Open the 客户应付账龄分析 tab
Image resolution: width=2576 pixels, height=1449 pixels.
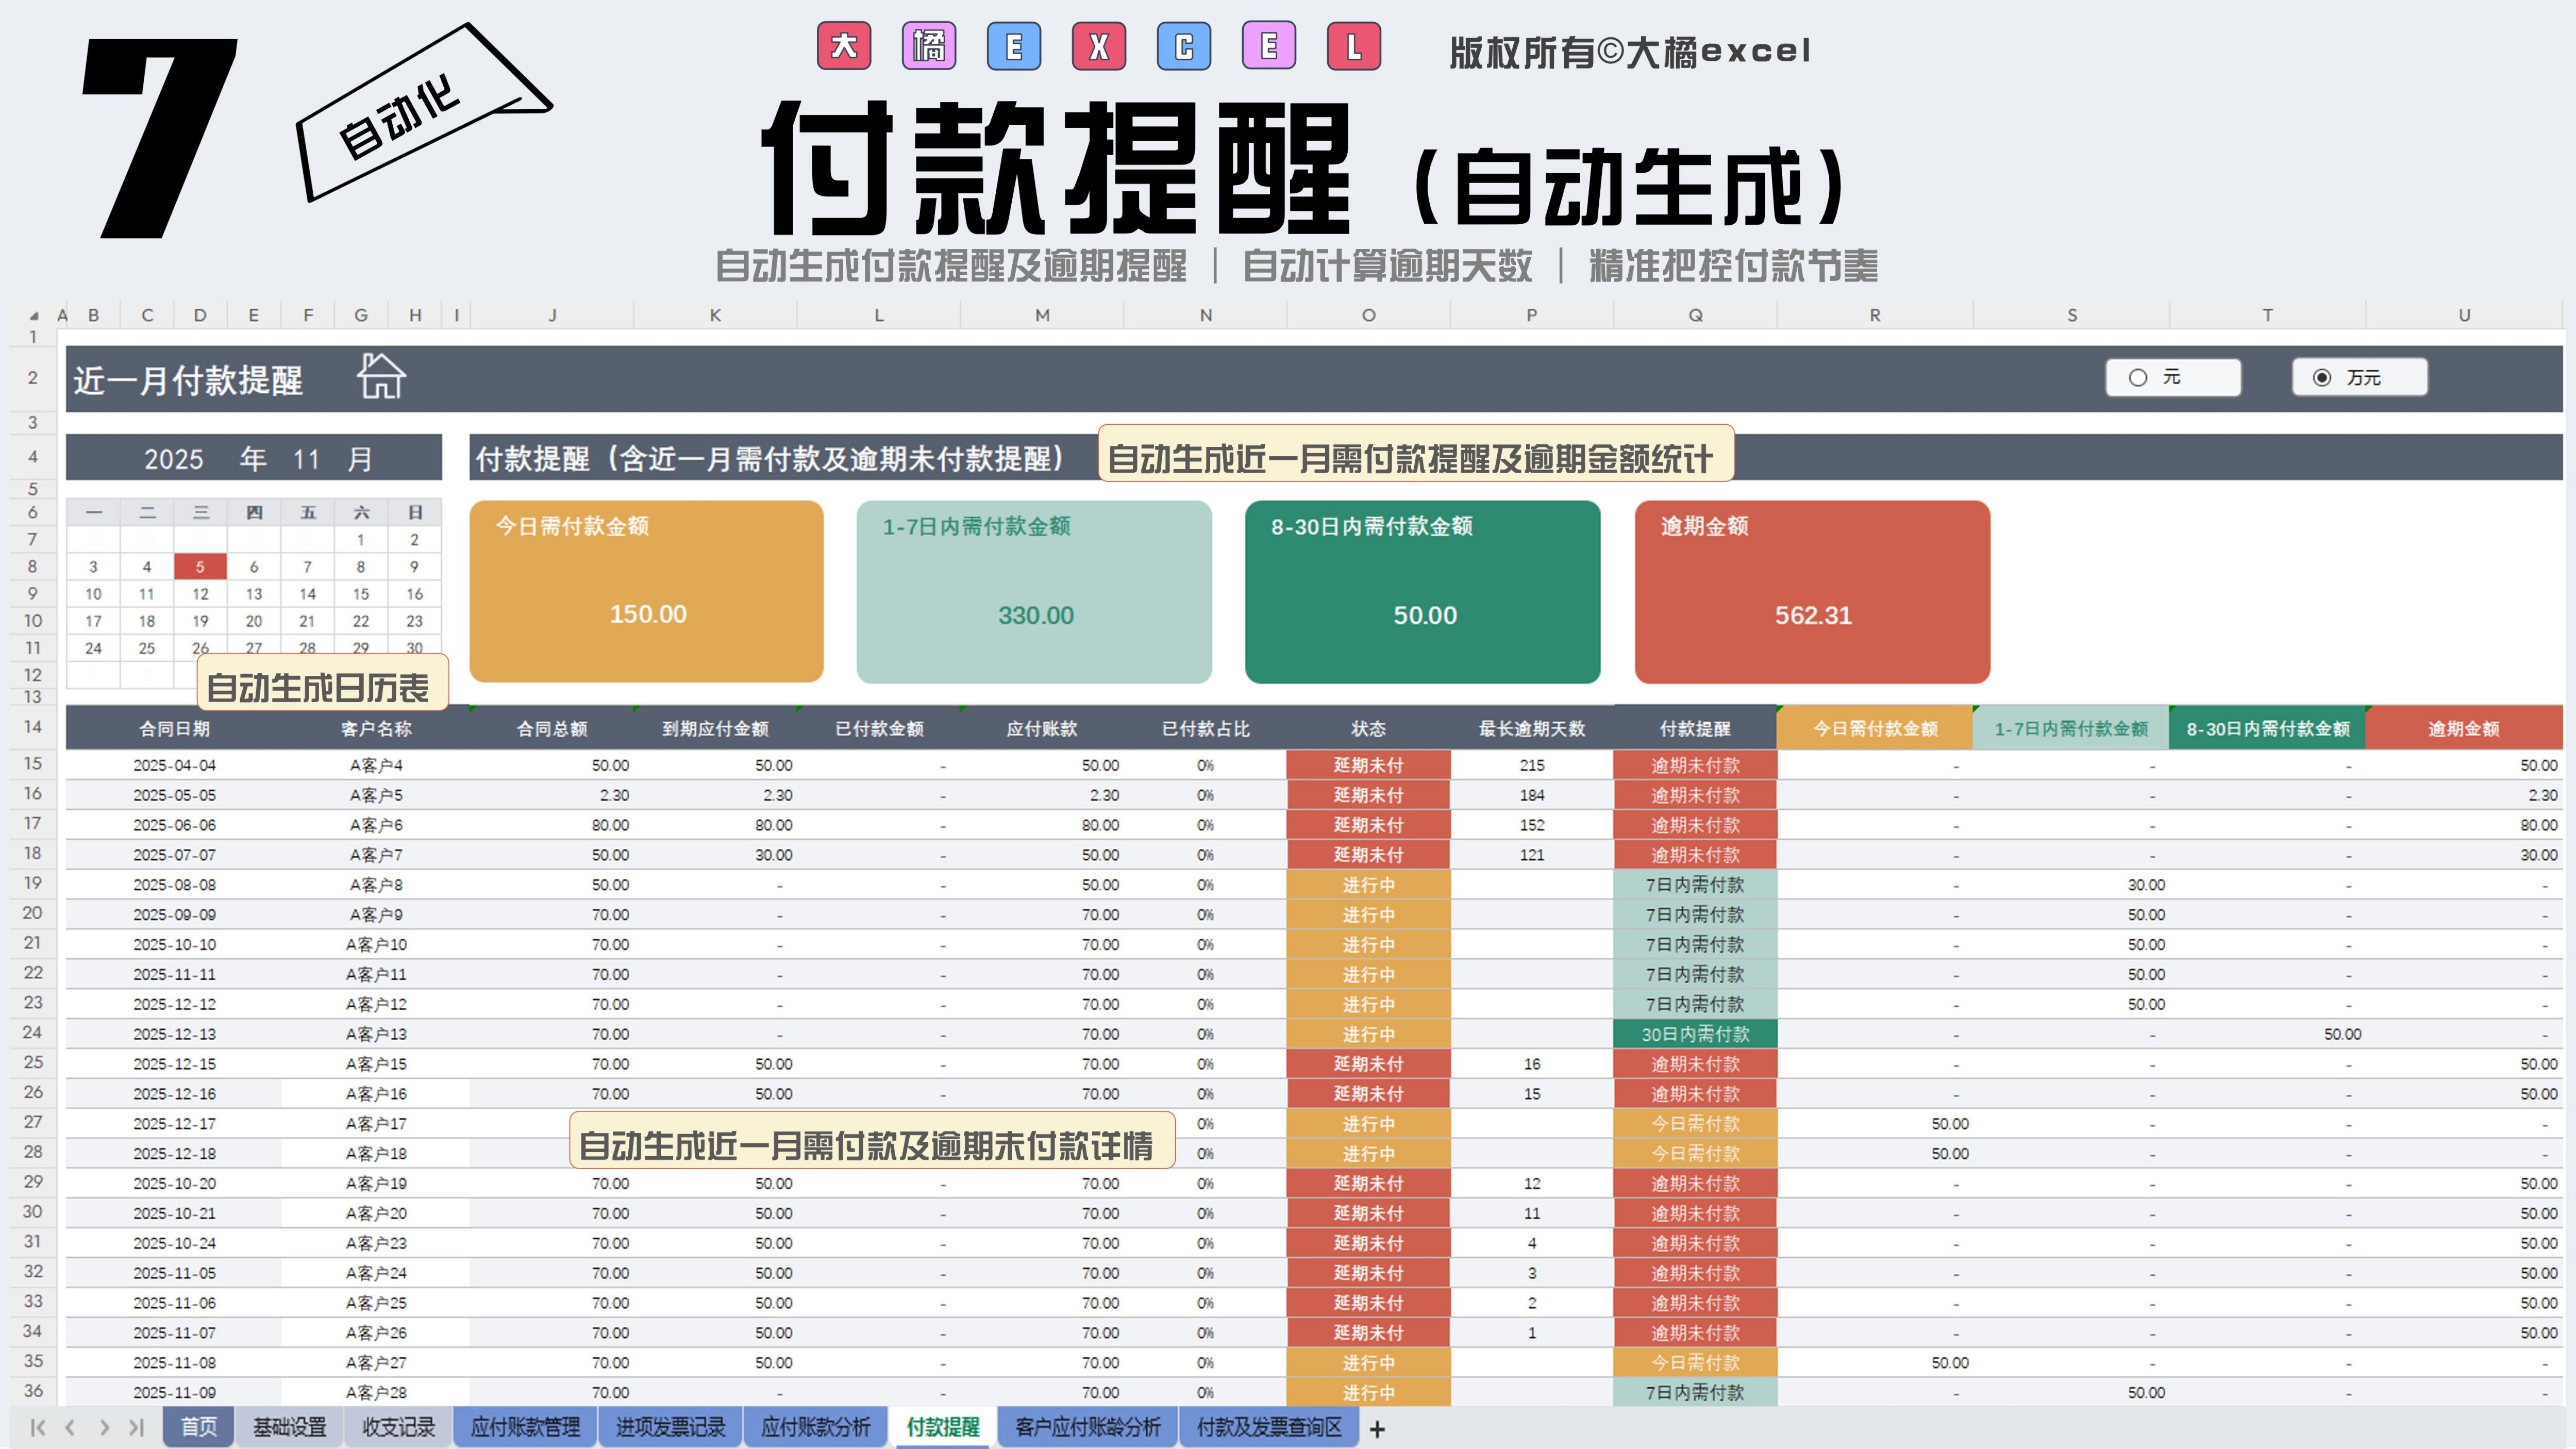(1087, 1427)
